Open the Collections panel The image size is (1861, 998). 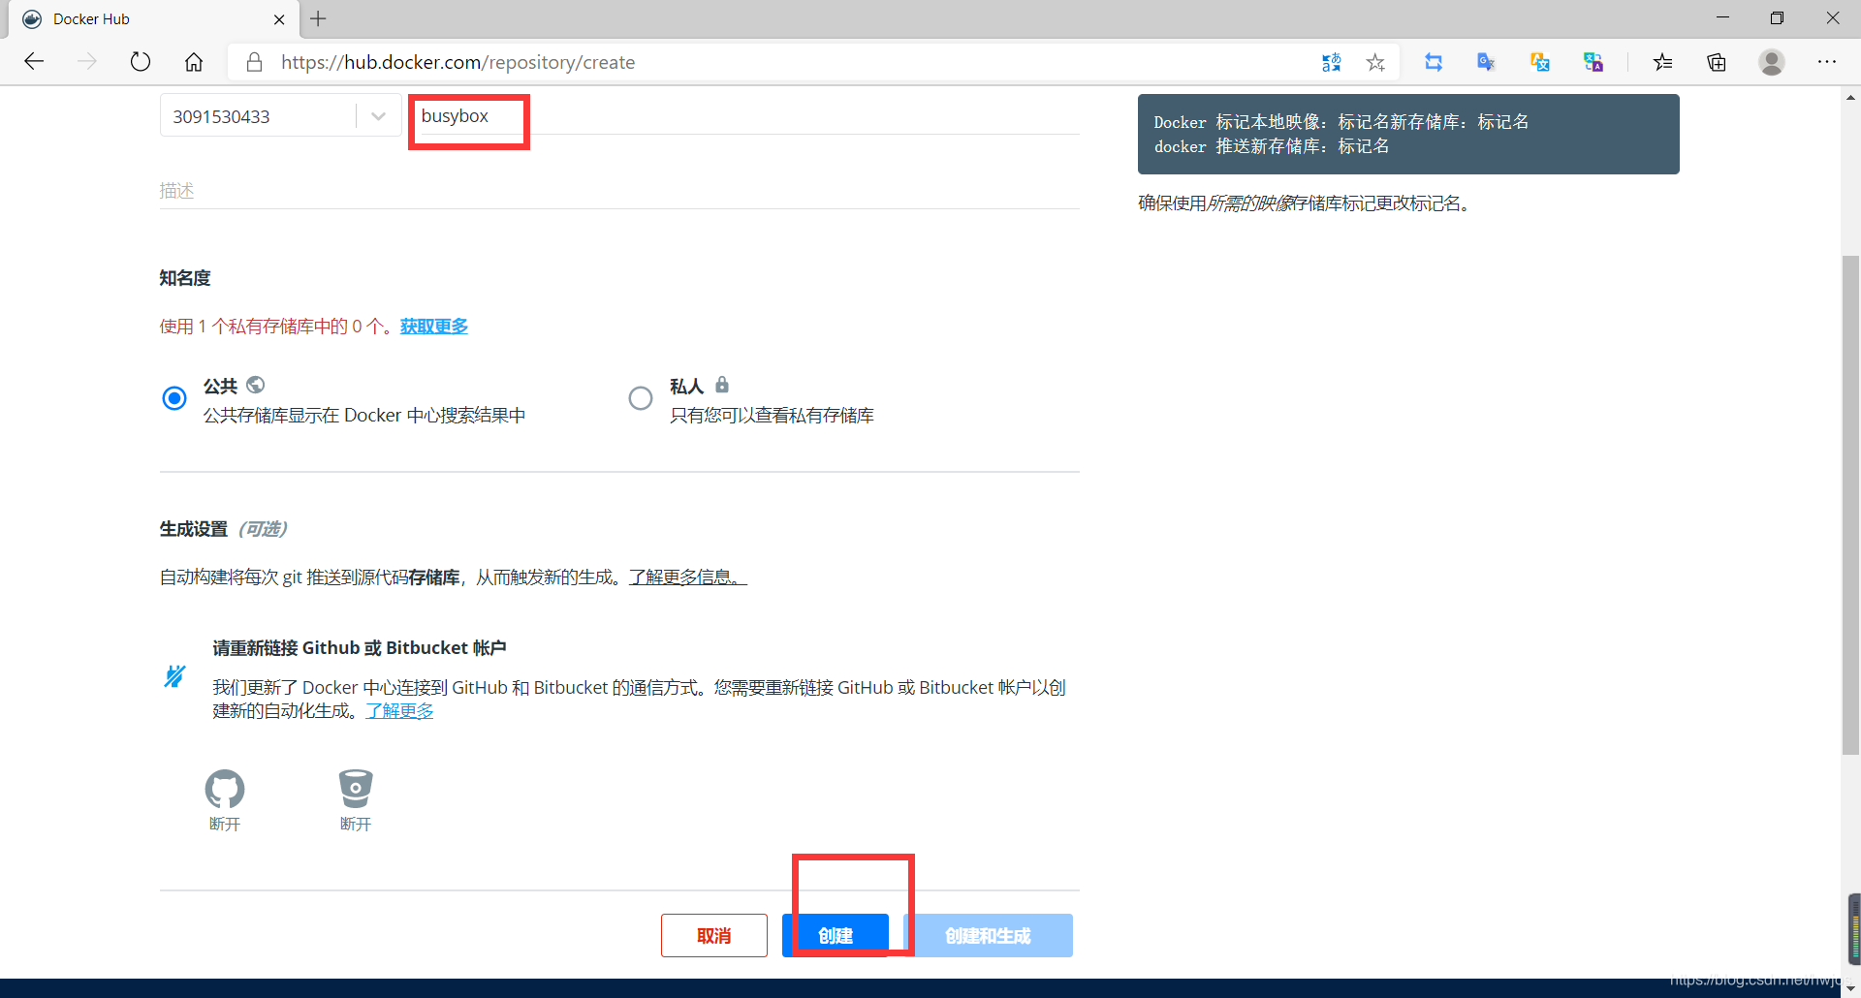(x=1717, y=62)
